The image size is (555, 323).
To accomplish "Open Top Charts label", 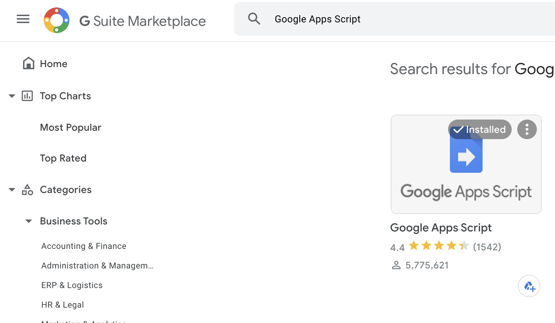I will pos(65,96).
